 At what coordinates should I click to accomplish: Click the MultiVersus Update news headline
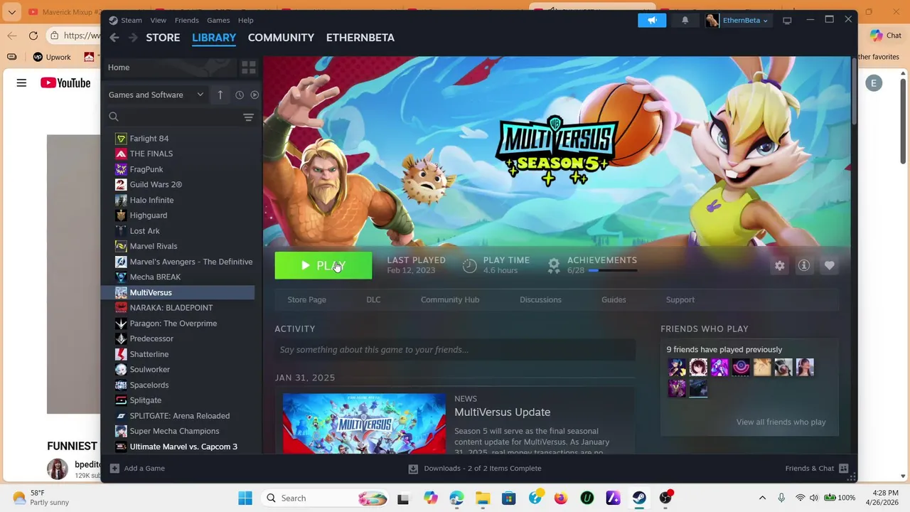(x=502, y=412)
